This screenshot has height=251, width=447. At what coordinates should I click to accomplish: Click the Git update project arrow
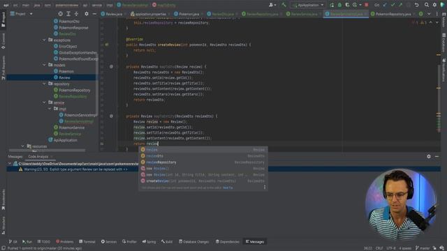click(x=385, y=5)
